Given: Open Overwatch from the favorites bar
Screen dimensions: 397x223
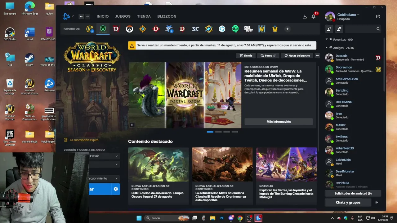Looking at the screenshot, I should pyautogui.click(x=129, y=29).
